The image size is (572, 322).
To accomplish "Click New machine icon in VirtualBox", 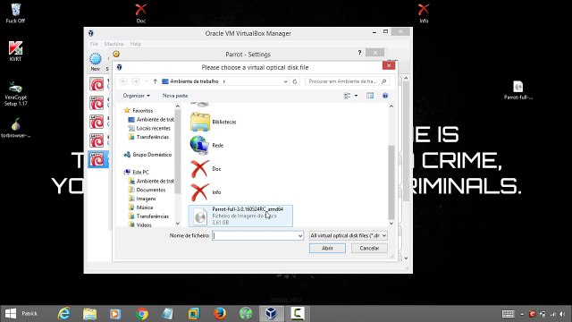I will point(96,62).
